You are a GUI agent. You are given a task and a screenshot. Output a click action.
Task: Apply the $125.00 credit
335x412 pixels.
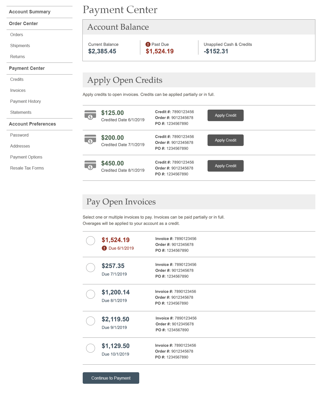226,115
